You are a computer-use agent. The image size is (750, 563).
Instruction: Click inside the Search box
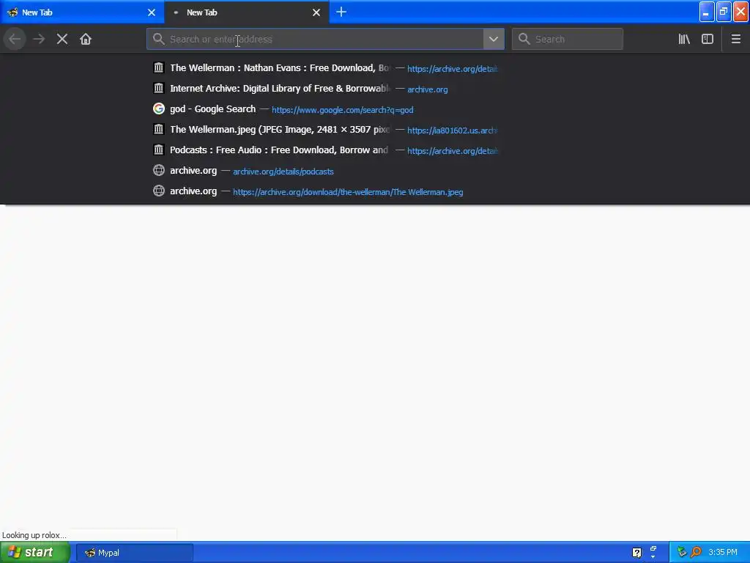coord(568,39)
